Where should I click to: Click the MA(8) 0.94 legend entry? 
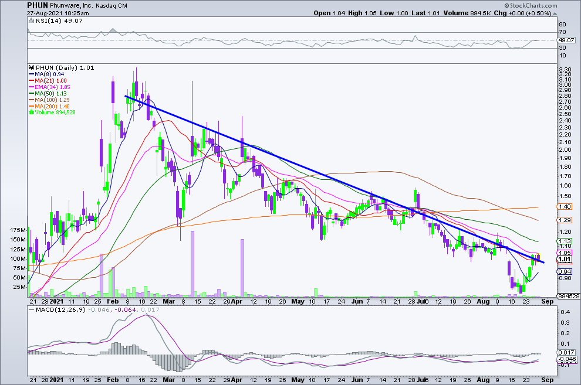point(46,74)
